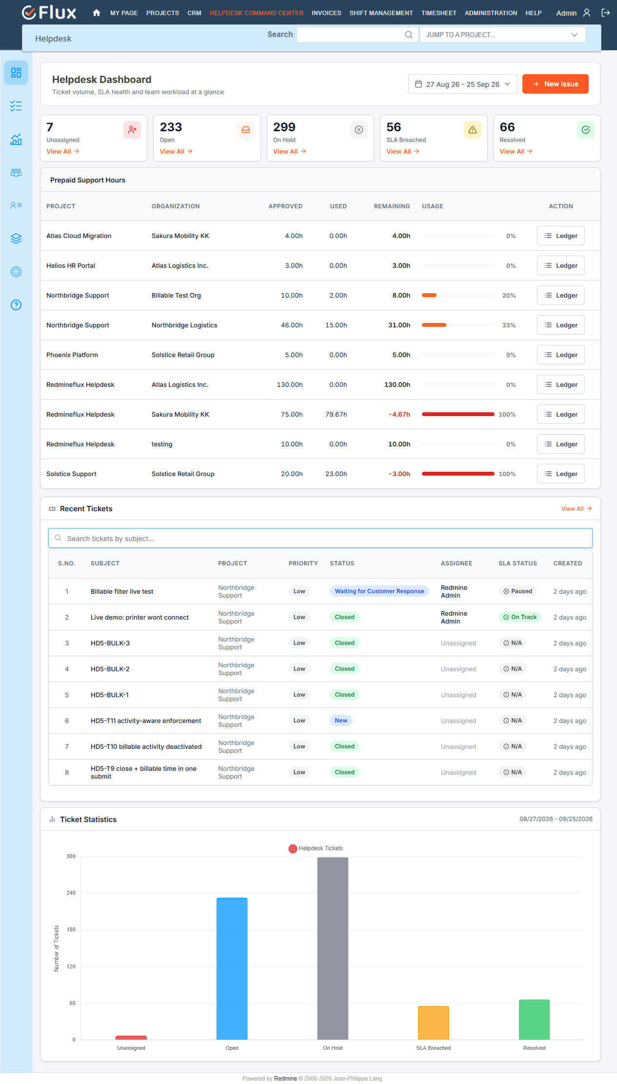
Task: Open Ledger for Atlas Cloud Migration
Action: 561,236
